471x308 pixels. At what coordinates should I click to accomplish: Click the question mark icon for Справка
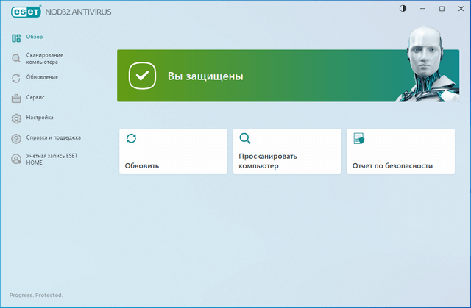click(x=16, y=138)
